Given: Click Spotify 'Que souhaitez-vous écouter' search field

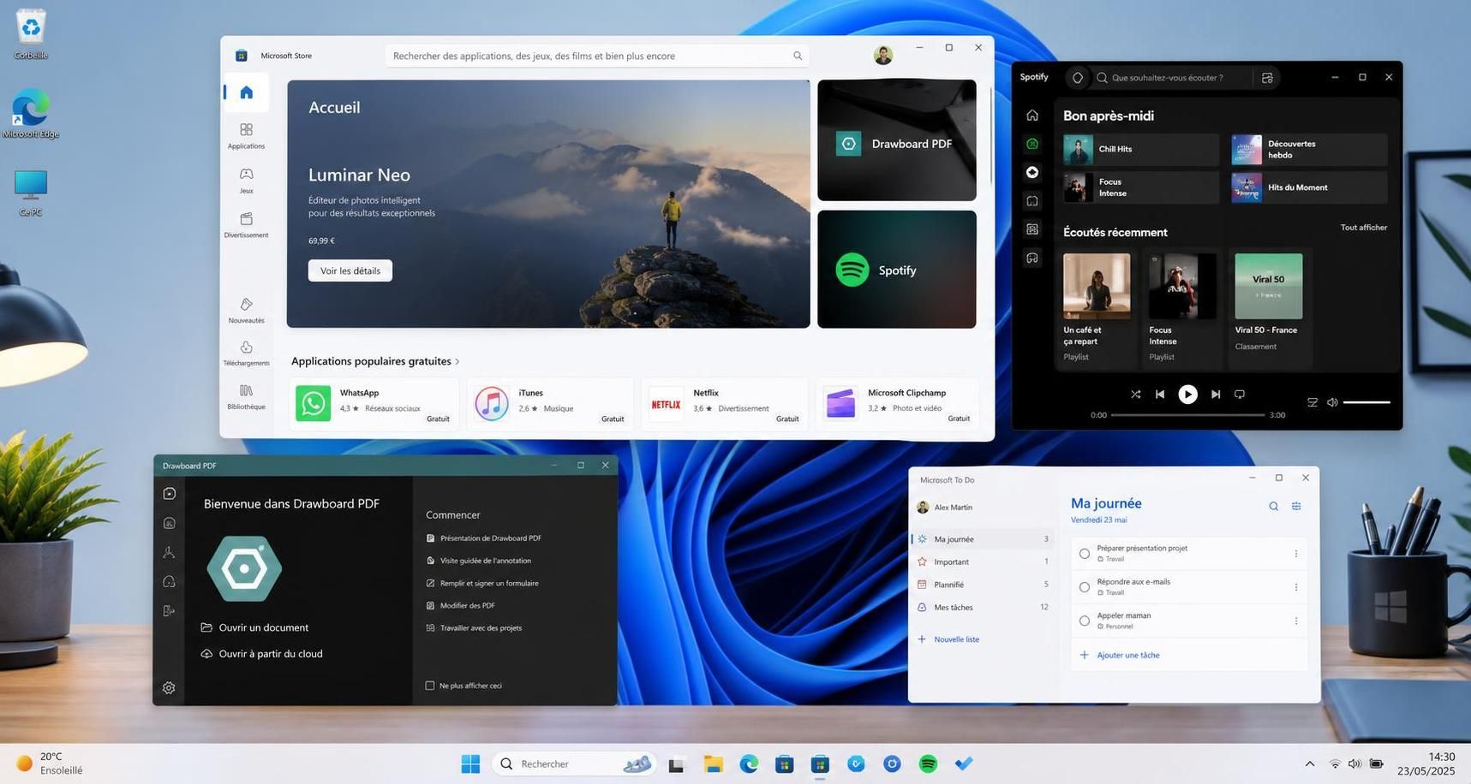Looking at the screenshot, I should pos(1171,78).
